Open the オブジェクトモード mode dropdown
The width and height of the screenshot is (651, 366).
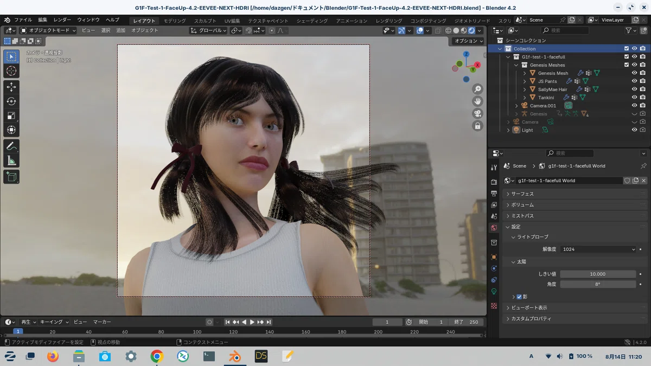48,30
